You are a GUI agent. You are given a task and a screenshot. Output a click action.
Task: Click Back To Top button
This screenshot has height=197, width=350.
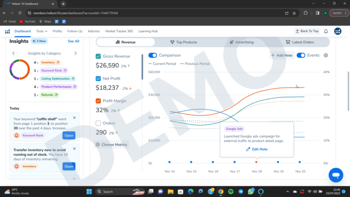point(307,31)
